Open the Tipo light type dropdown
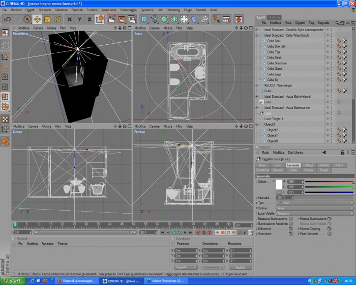Image resolution: width=356 pixels, height=285 pixels. point(315,203)
